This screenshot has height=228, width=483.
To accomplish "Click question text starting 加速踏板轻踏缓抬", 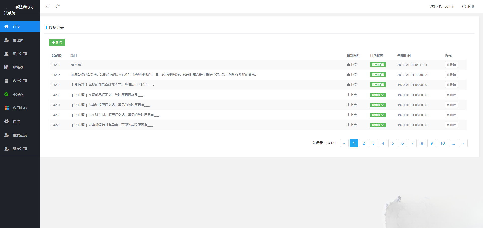I will coord(164,75).
